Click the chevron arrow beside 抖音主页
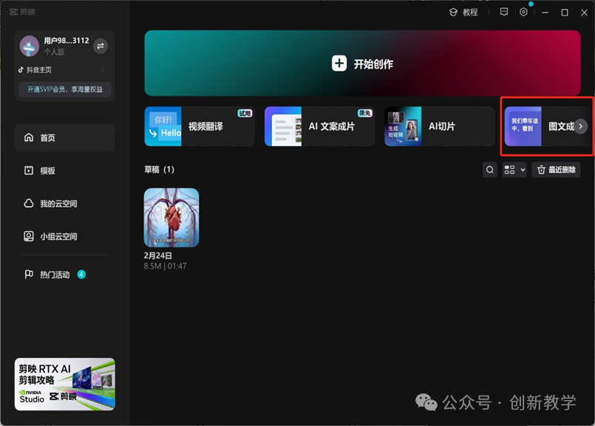This screenshot has width=595, height=426. (103, 69)
